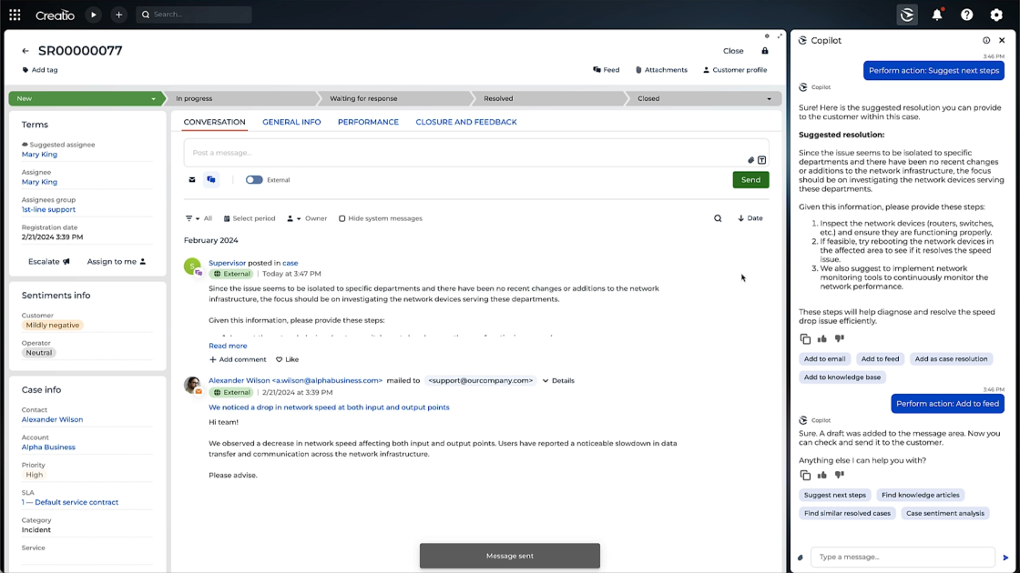
Task: Switch to the GENERAL INFO tab
Action: point(291,121)
